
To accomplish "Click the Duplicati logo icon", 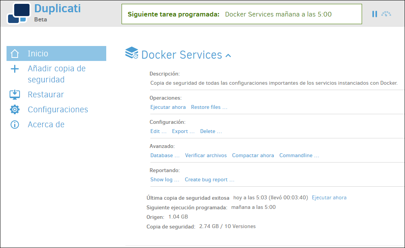I will [x=18, y=13].
